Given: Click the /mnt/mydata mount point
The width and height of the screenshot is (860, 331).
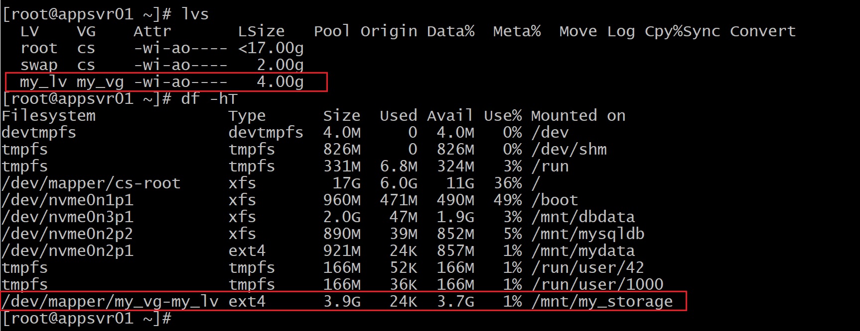Looking at the screenshot, I should 583,250.
